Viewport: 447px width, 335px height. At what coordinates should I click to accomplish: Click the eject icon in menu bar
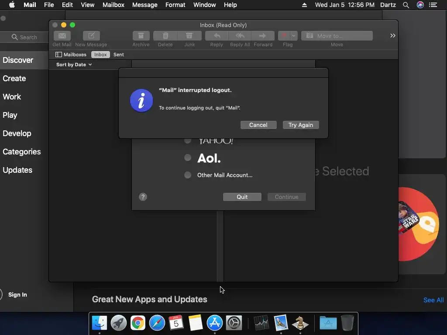pyautogui.click(x=304, y=5)
